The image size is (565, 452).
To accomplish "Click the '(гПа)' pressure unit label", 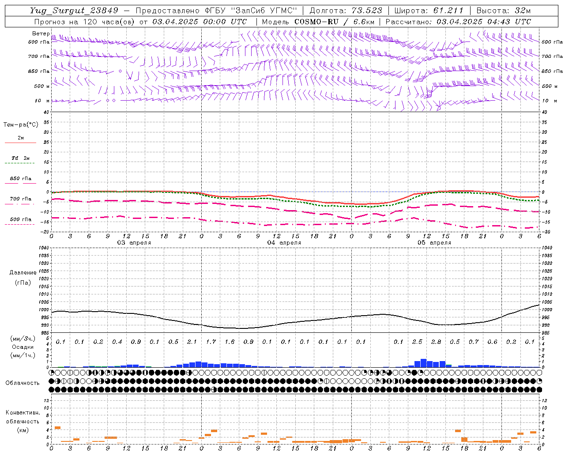I will point(23,282).
